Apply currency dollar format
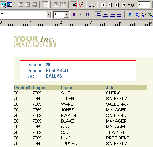Viewport: 153px width, 147px height. click(x=130, y=15)
